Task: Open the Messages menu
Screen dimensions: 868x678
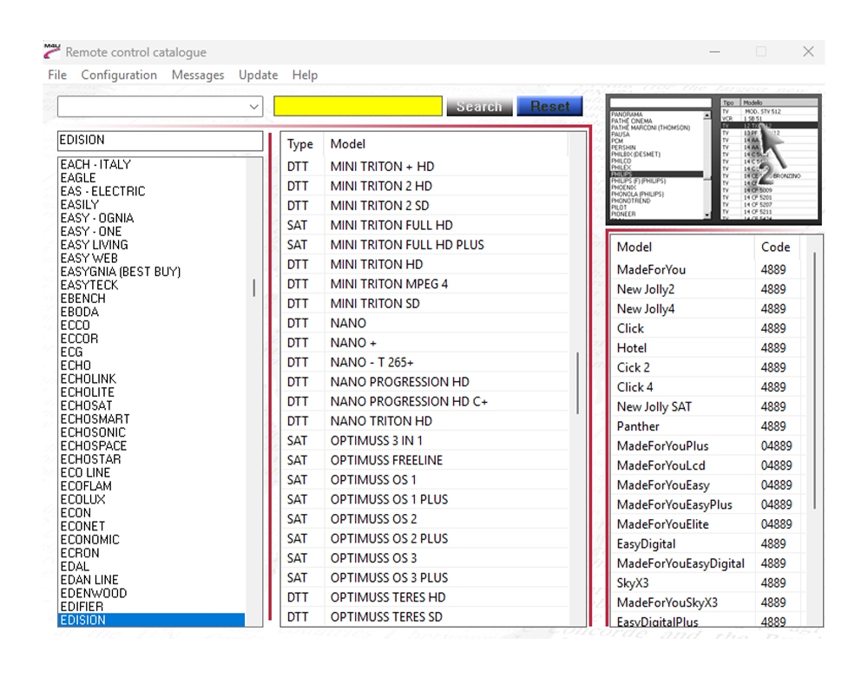Action: [198, 76]
